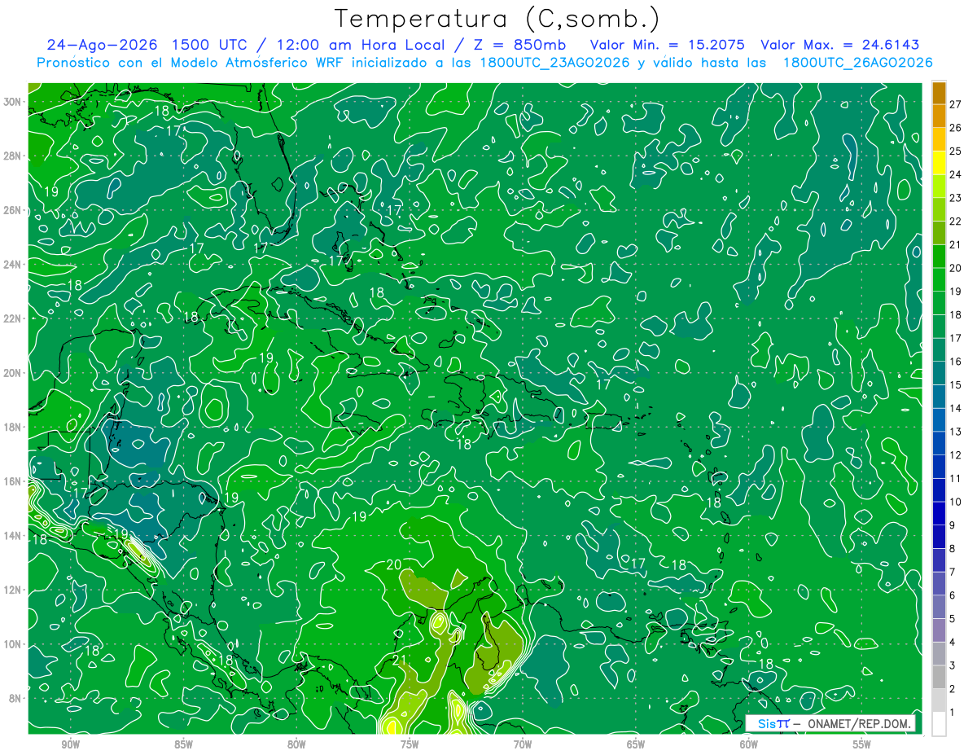Click the contour label "20" on the map

tap(394, 564)
